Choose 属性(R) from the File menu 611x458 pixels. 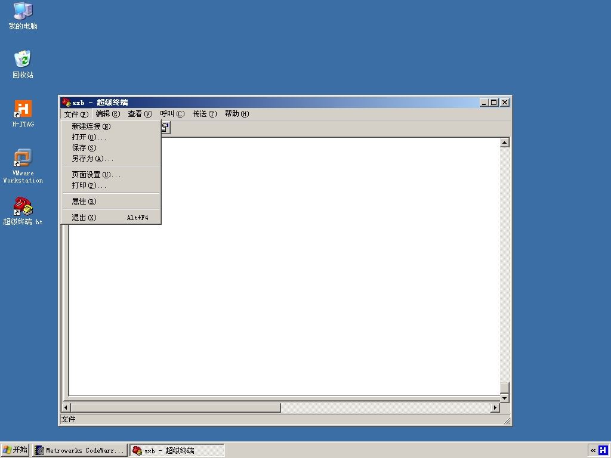[x=111, y=202]
